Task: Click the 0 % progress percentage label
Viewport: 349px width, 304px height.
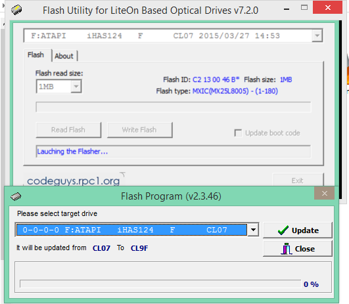Action: point(311,284)
